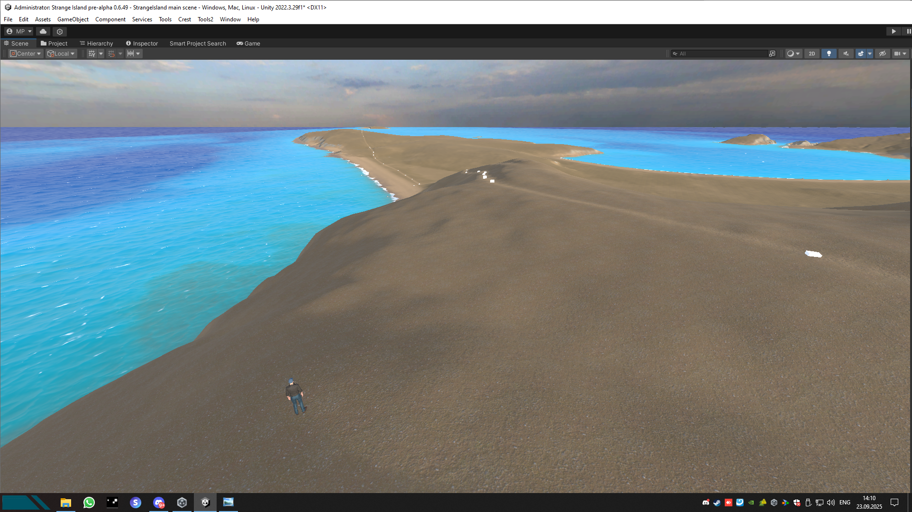912x512 pixels.
Task: Open the Center pivot mode dropdown
Action: click(x=26, y=54)
